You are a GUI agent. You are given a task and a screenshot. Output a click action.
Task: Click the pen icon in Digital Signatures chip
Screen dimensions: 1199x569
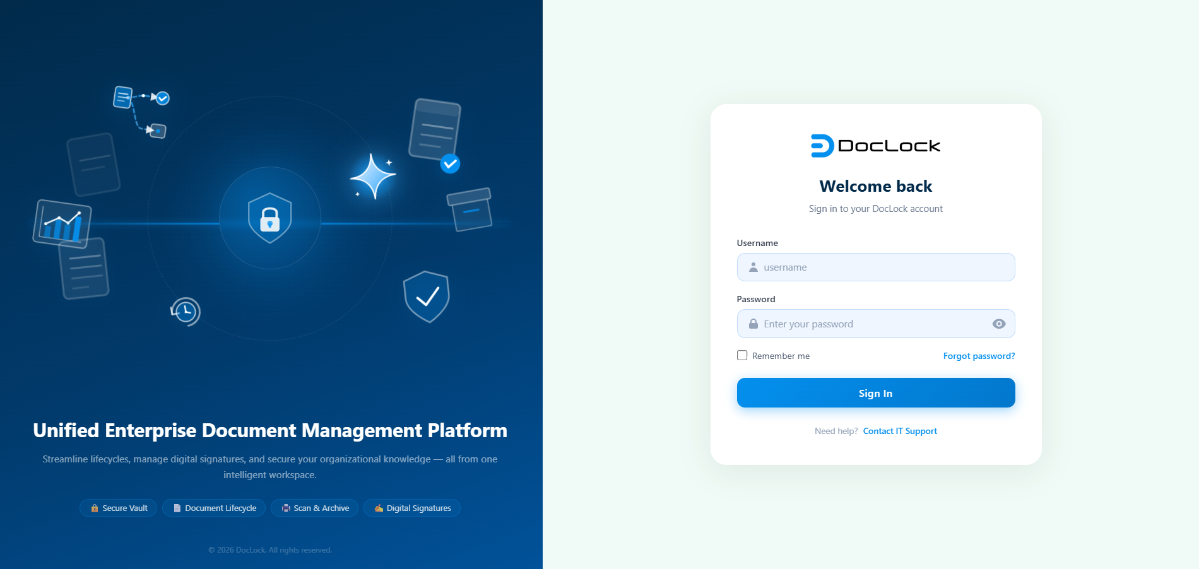[379, 508]
